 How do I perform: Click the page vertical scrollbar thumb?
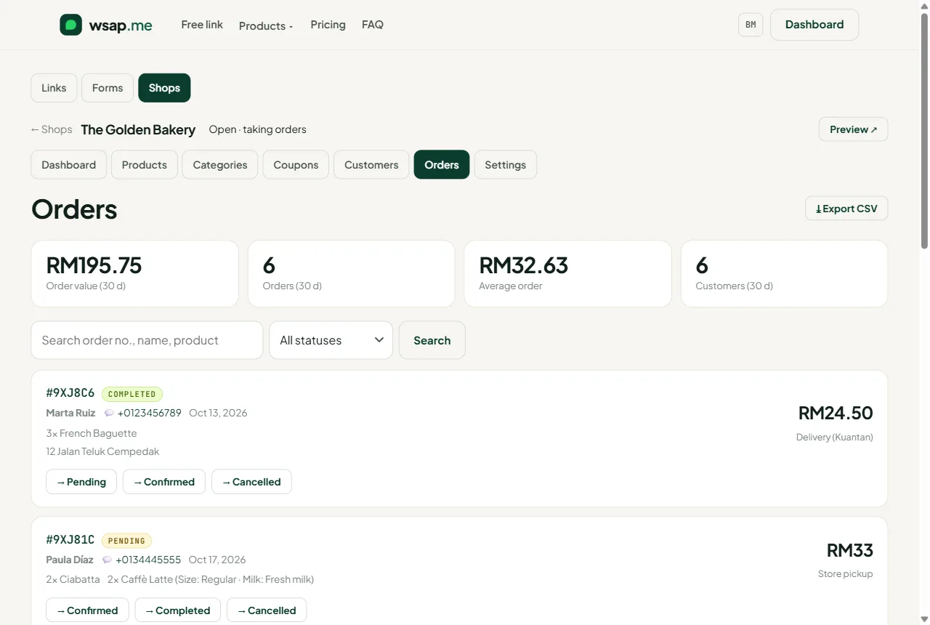point(924,131)
